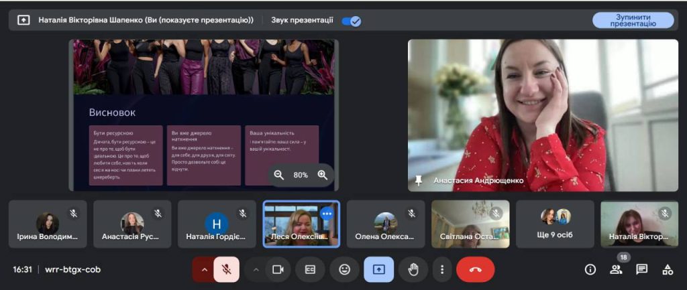This screenshot has width=687, height=290.
Task: Open the 'Ще 9 осіб' participants tile
Action: pyautogui.click(x=555, y=224)
